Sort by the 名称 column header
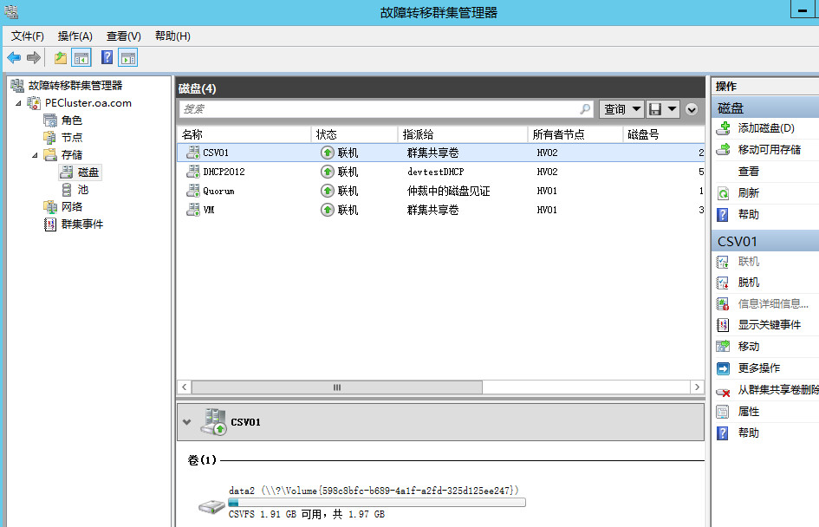Image resolution: width=819 pixels, height=527 pixels. tap(244, 134)
